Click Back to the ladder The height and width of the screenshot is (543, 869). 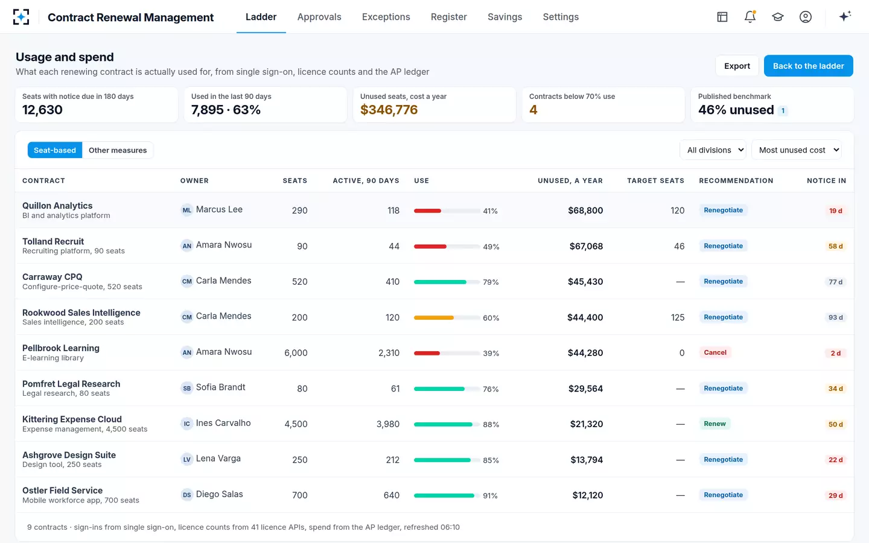[x=809, y=66]
